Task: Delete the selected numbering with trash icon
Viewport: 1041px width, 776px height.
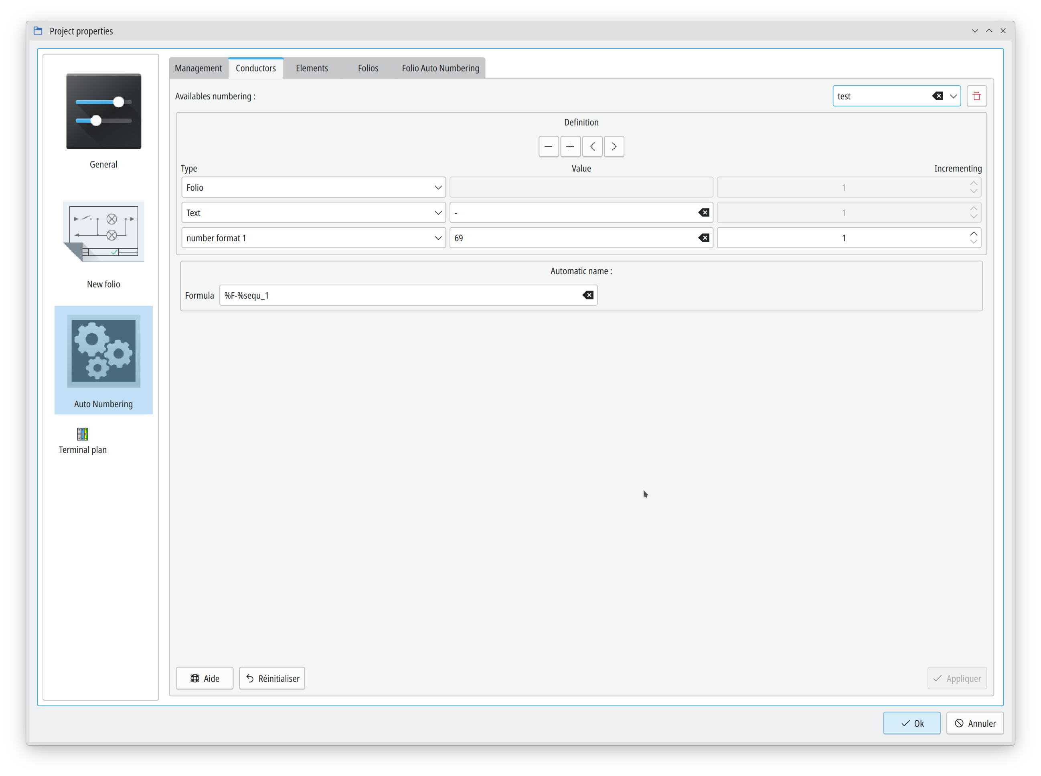Action: 976,96
